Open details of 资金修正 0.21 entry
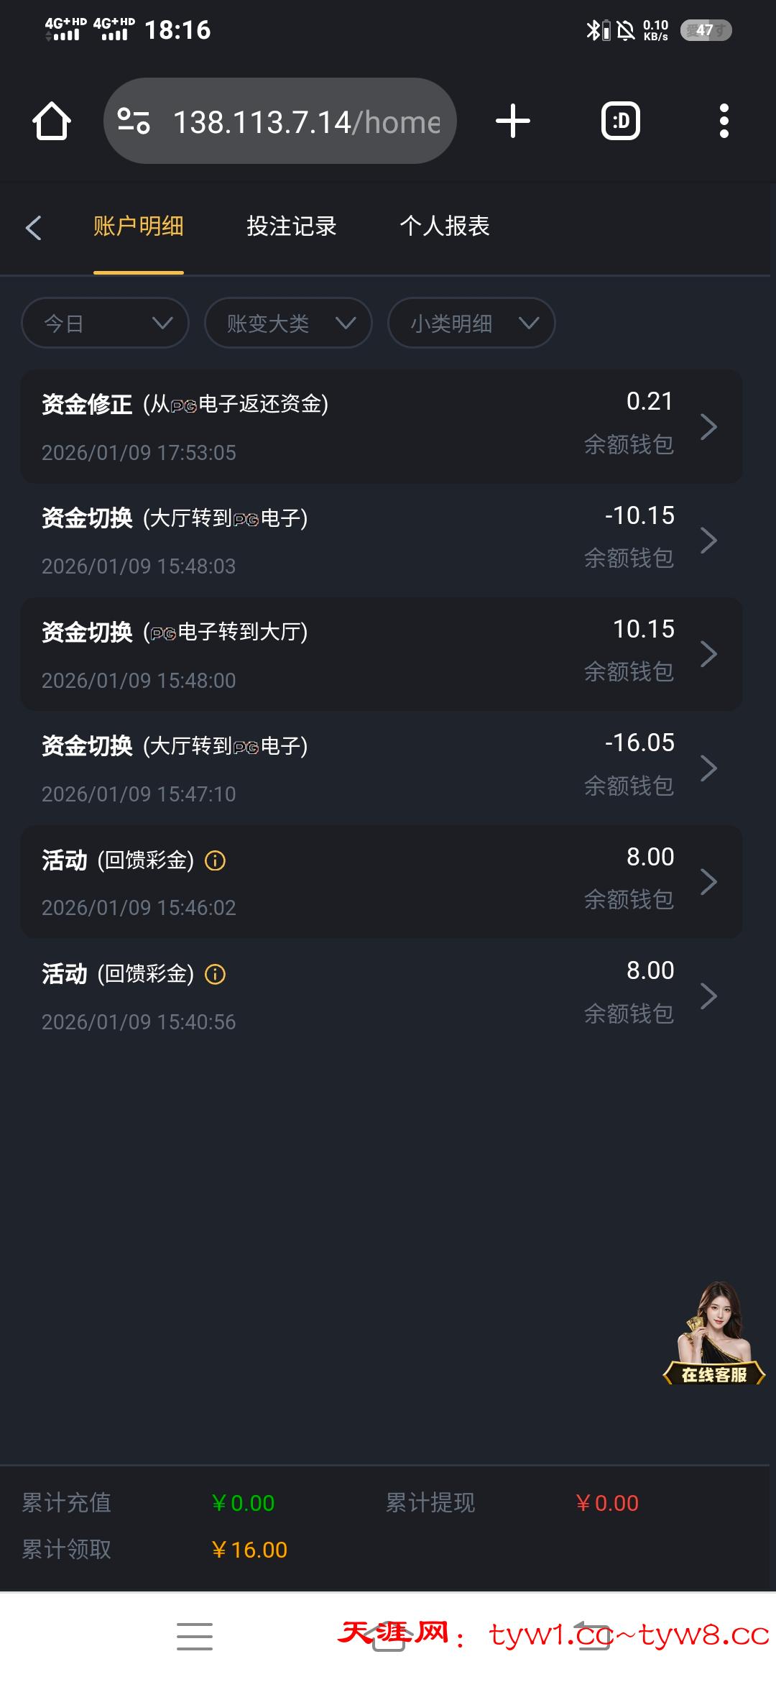The width and height of the screenshot is (776, 1682). [381, 426]
